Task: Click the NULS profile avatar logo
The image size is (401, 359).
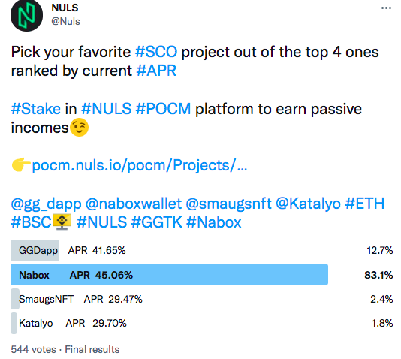Action: [x=26, y=15]
